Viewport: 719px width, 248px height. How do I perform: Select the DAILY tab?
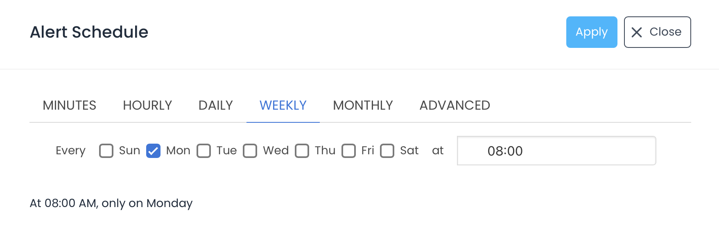(x=215, y=106)
